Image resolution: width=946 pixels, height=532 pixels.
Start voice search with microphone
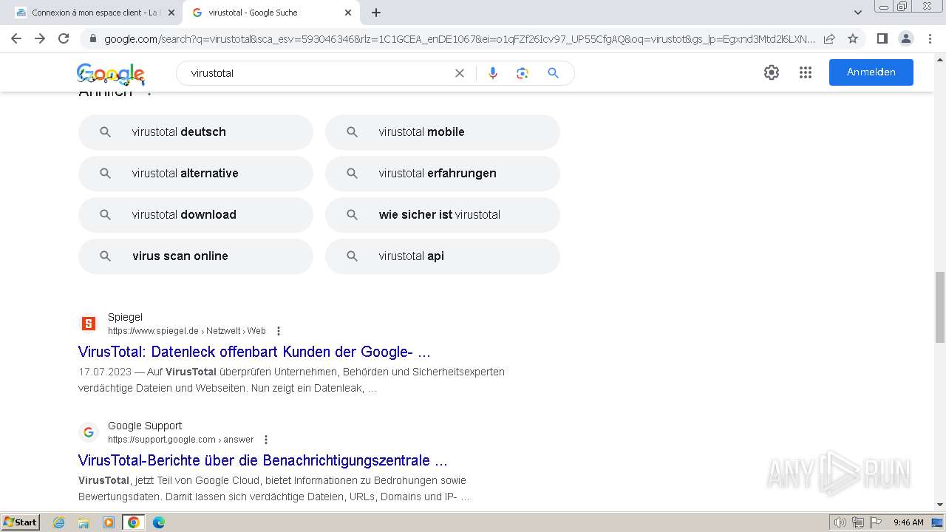tap(493, 73)
